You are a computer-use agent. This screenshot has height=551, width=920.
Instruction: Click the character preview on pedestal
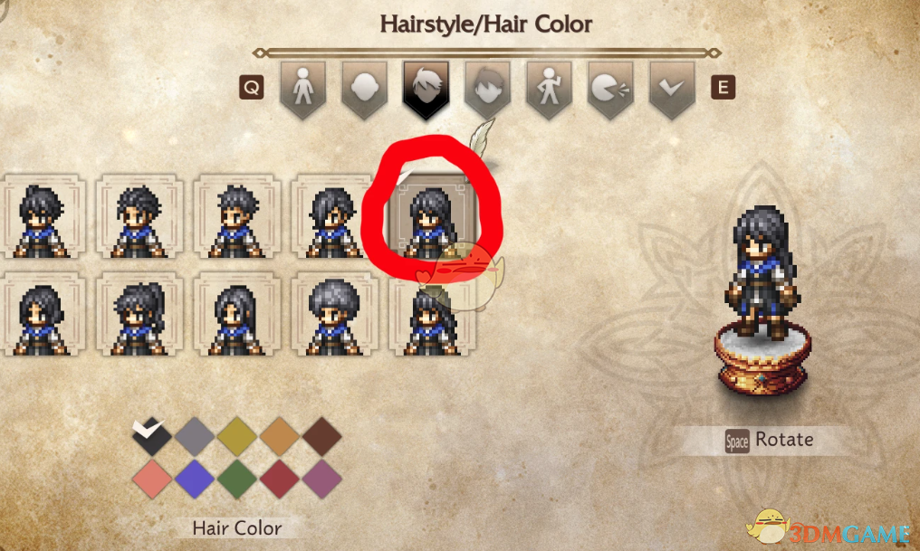pos(762,300)
